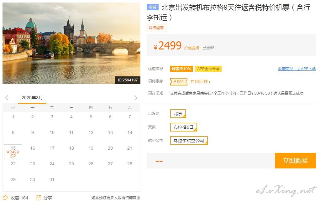Select 布拉格9日 days option
Screen dimensions: 320x201
click(x=183, y=127)
